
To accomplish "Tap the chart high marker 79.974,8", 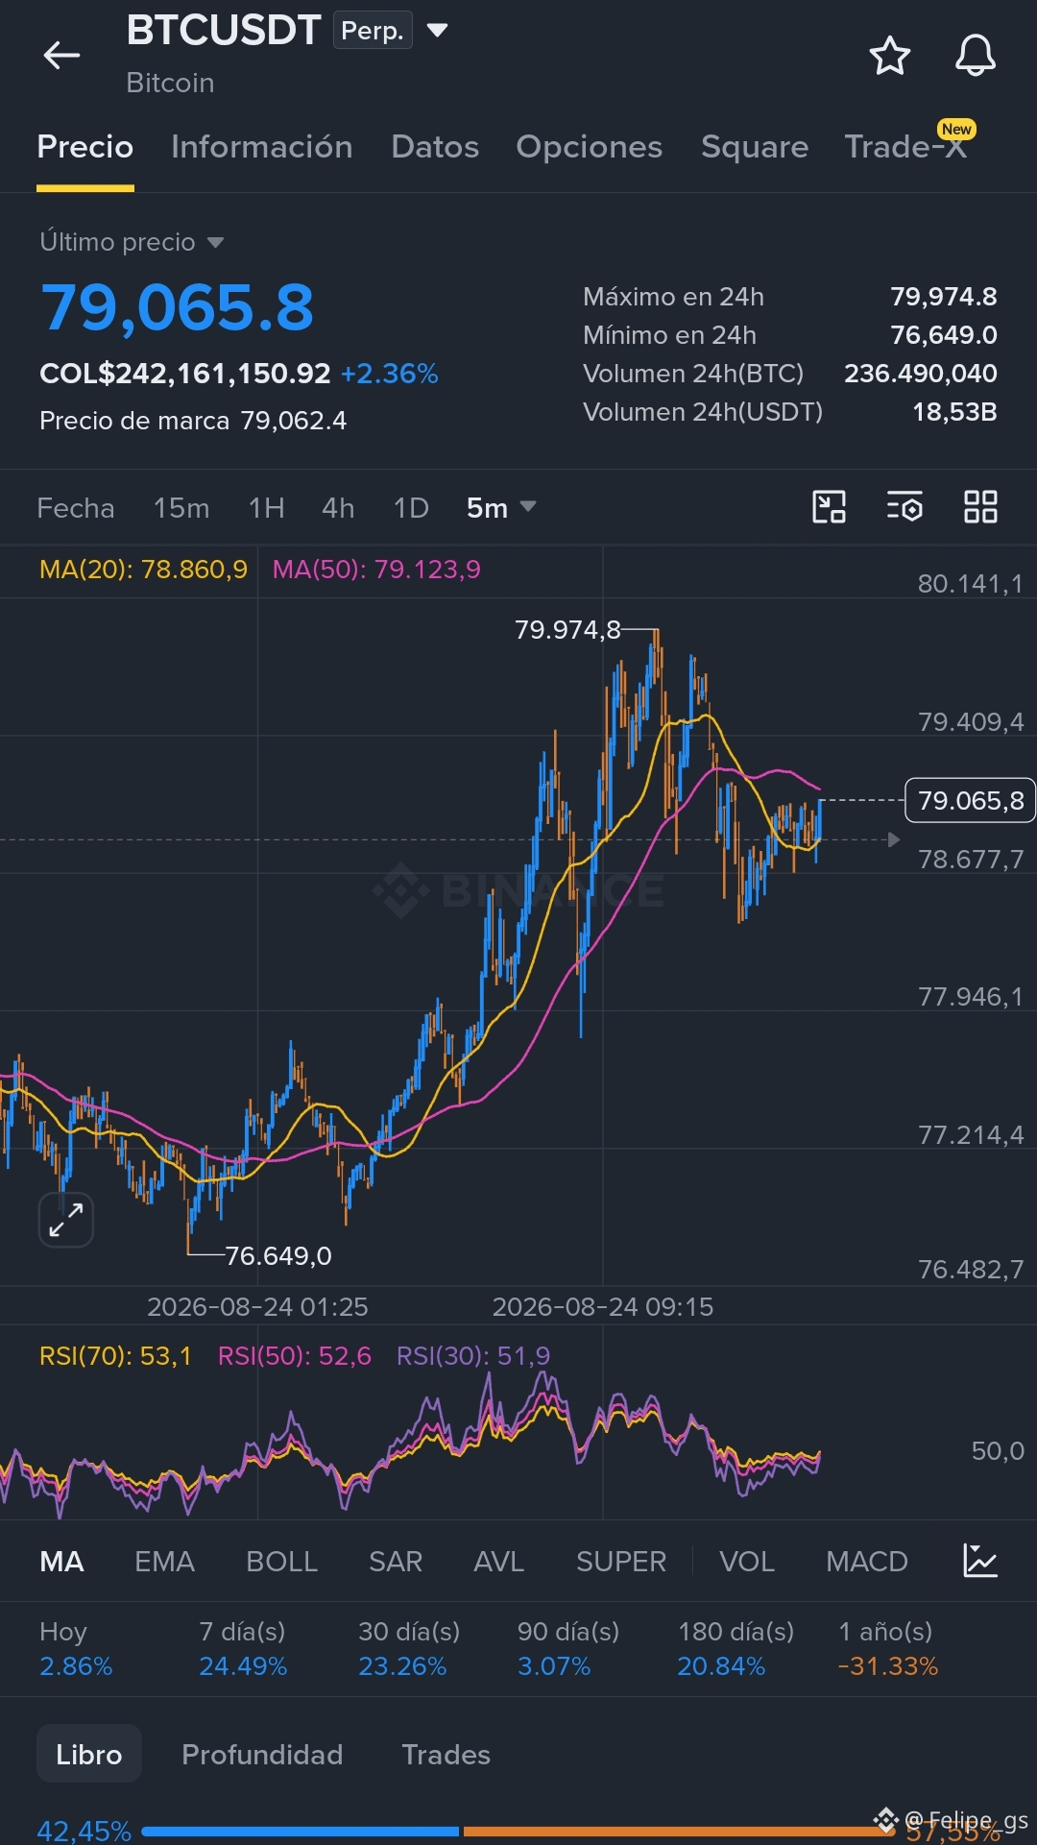I will pyautogui.click(x=568, y=630).
